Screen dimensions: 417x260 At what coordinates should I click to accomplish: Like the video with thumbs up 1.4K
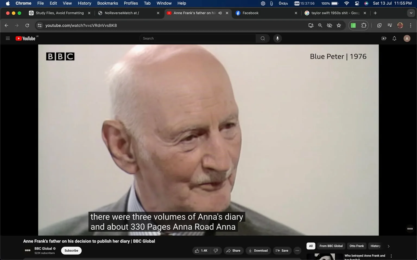click(201, 251)
